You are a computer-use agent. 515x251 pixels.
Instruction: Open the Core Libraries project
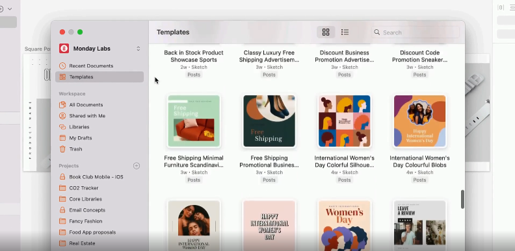[x=99, y=199]
